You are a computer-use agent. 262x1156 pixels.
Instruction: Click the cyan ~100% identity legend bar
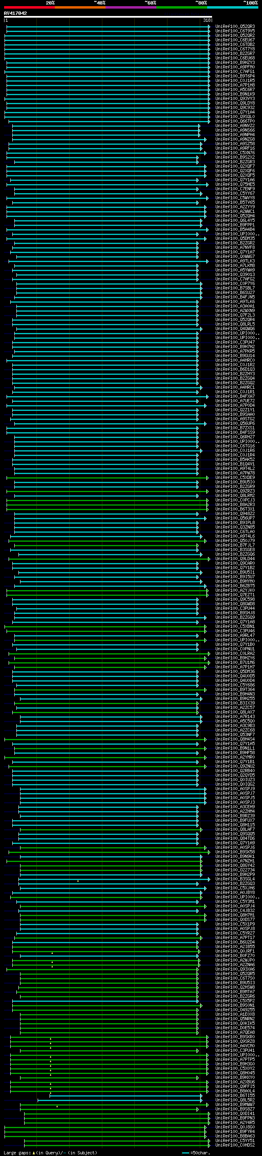[x=233, y=7]
